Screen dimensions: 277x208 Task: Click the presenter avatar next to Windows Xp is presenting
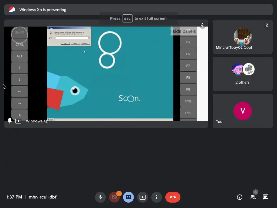click(12, 10)
